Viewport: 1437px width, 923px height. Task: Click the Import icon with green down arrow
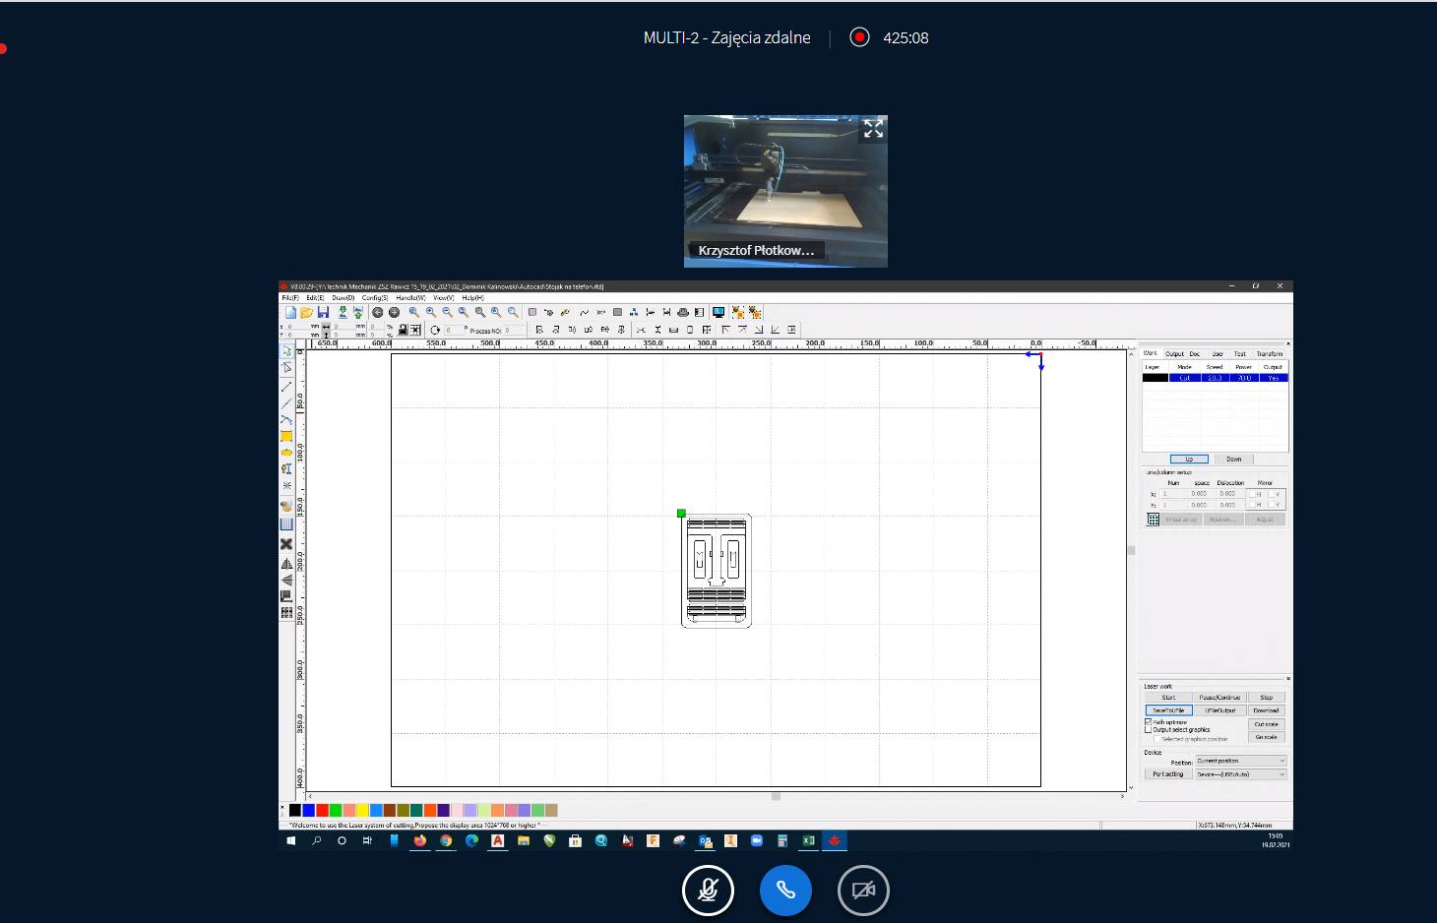point(343,312)
